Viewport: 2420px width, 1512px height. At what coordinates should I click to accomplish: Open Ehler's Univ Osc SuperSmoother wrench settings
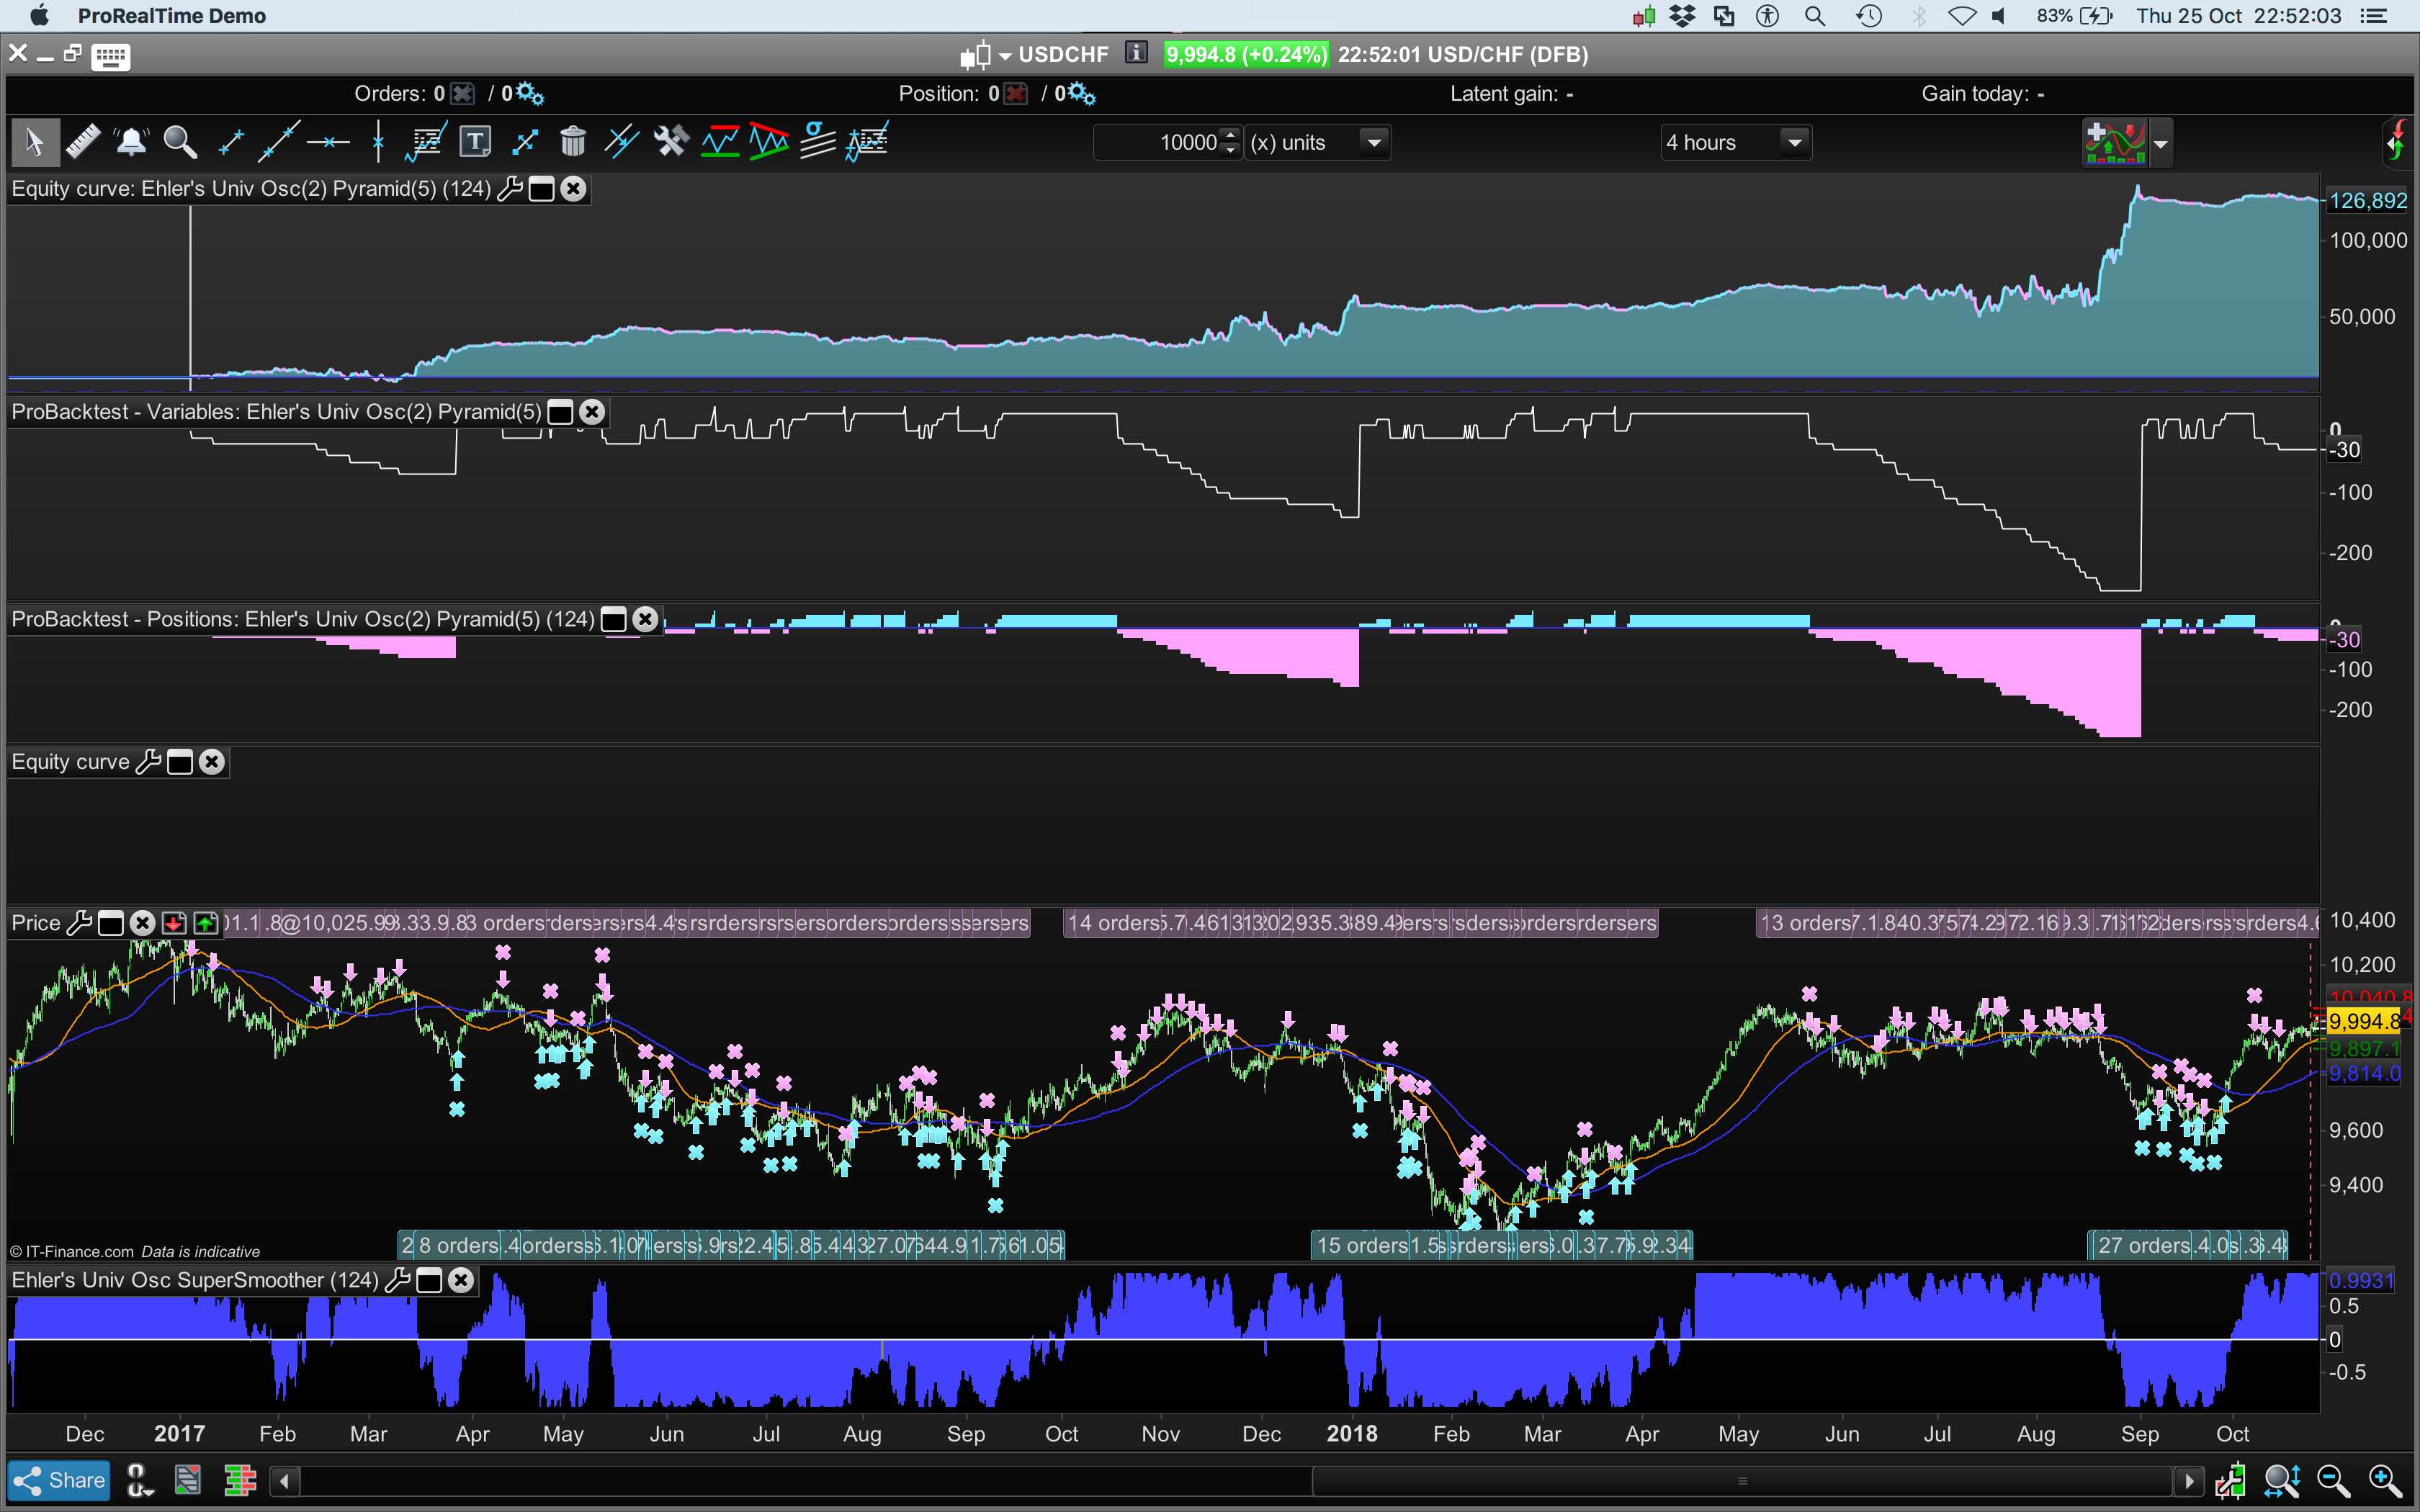(397, 1280)
